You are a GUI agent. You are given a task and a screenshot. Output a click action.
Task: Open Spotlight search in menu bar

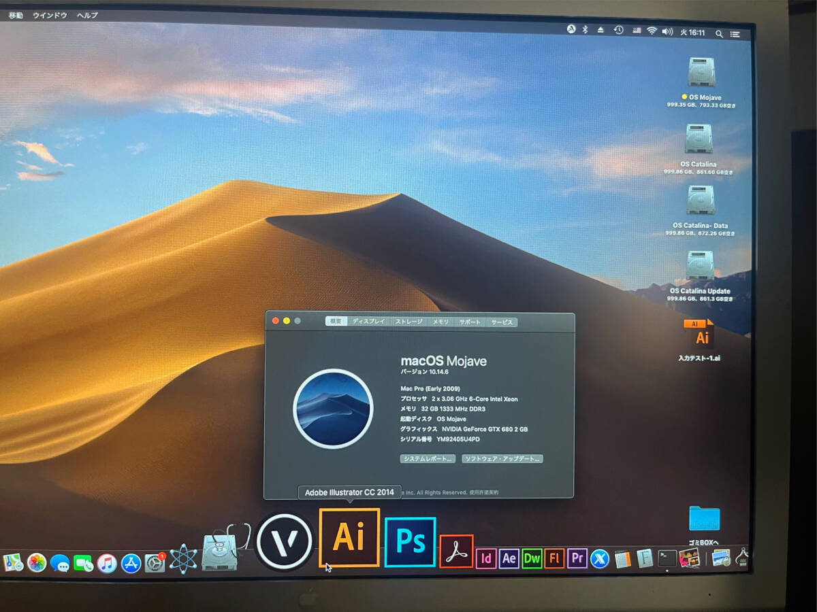point(719,33)
